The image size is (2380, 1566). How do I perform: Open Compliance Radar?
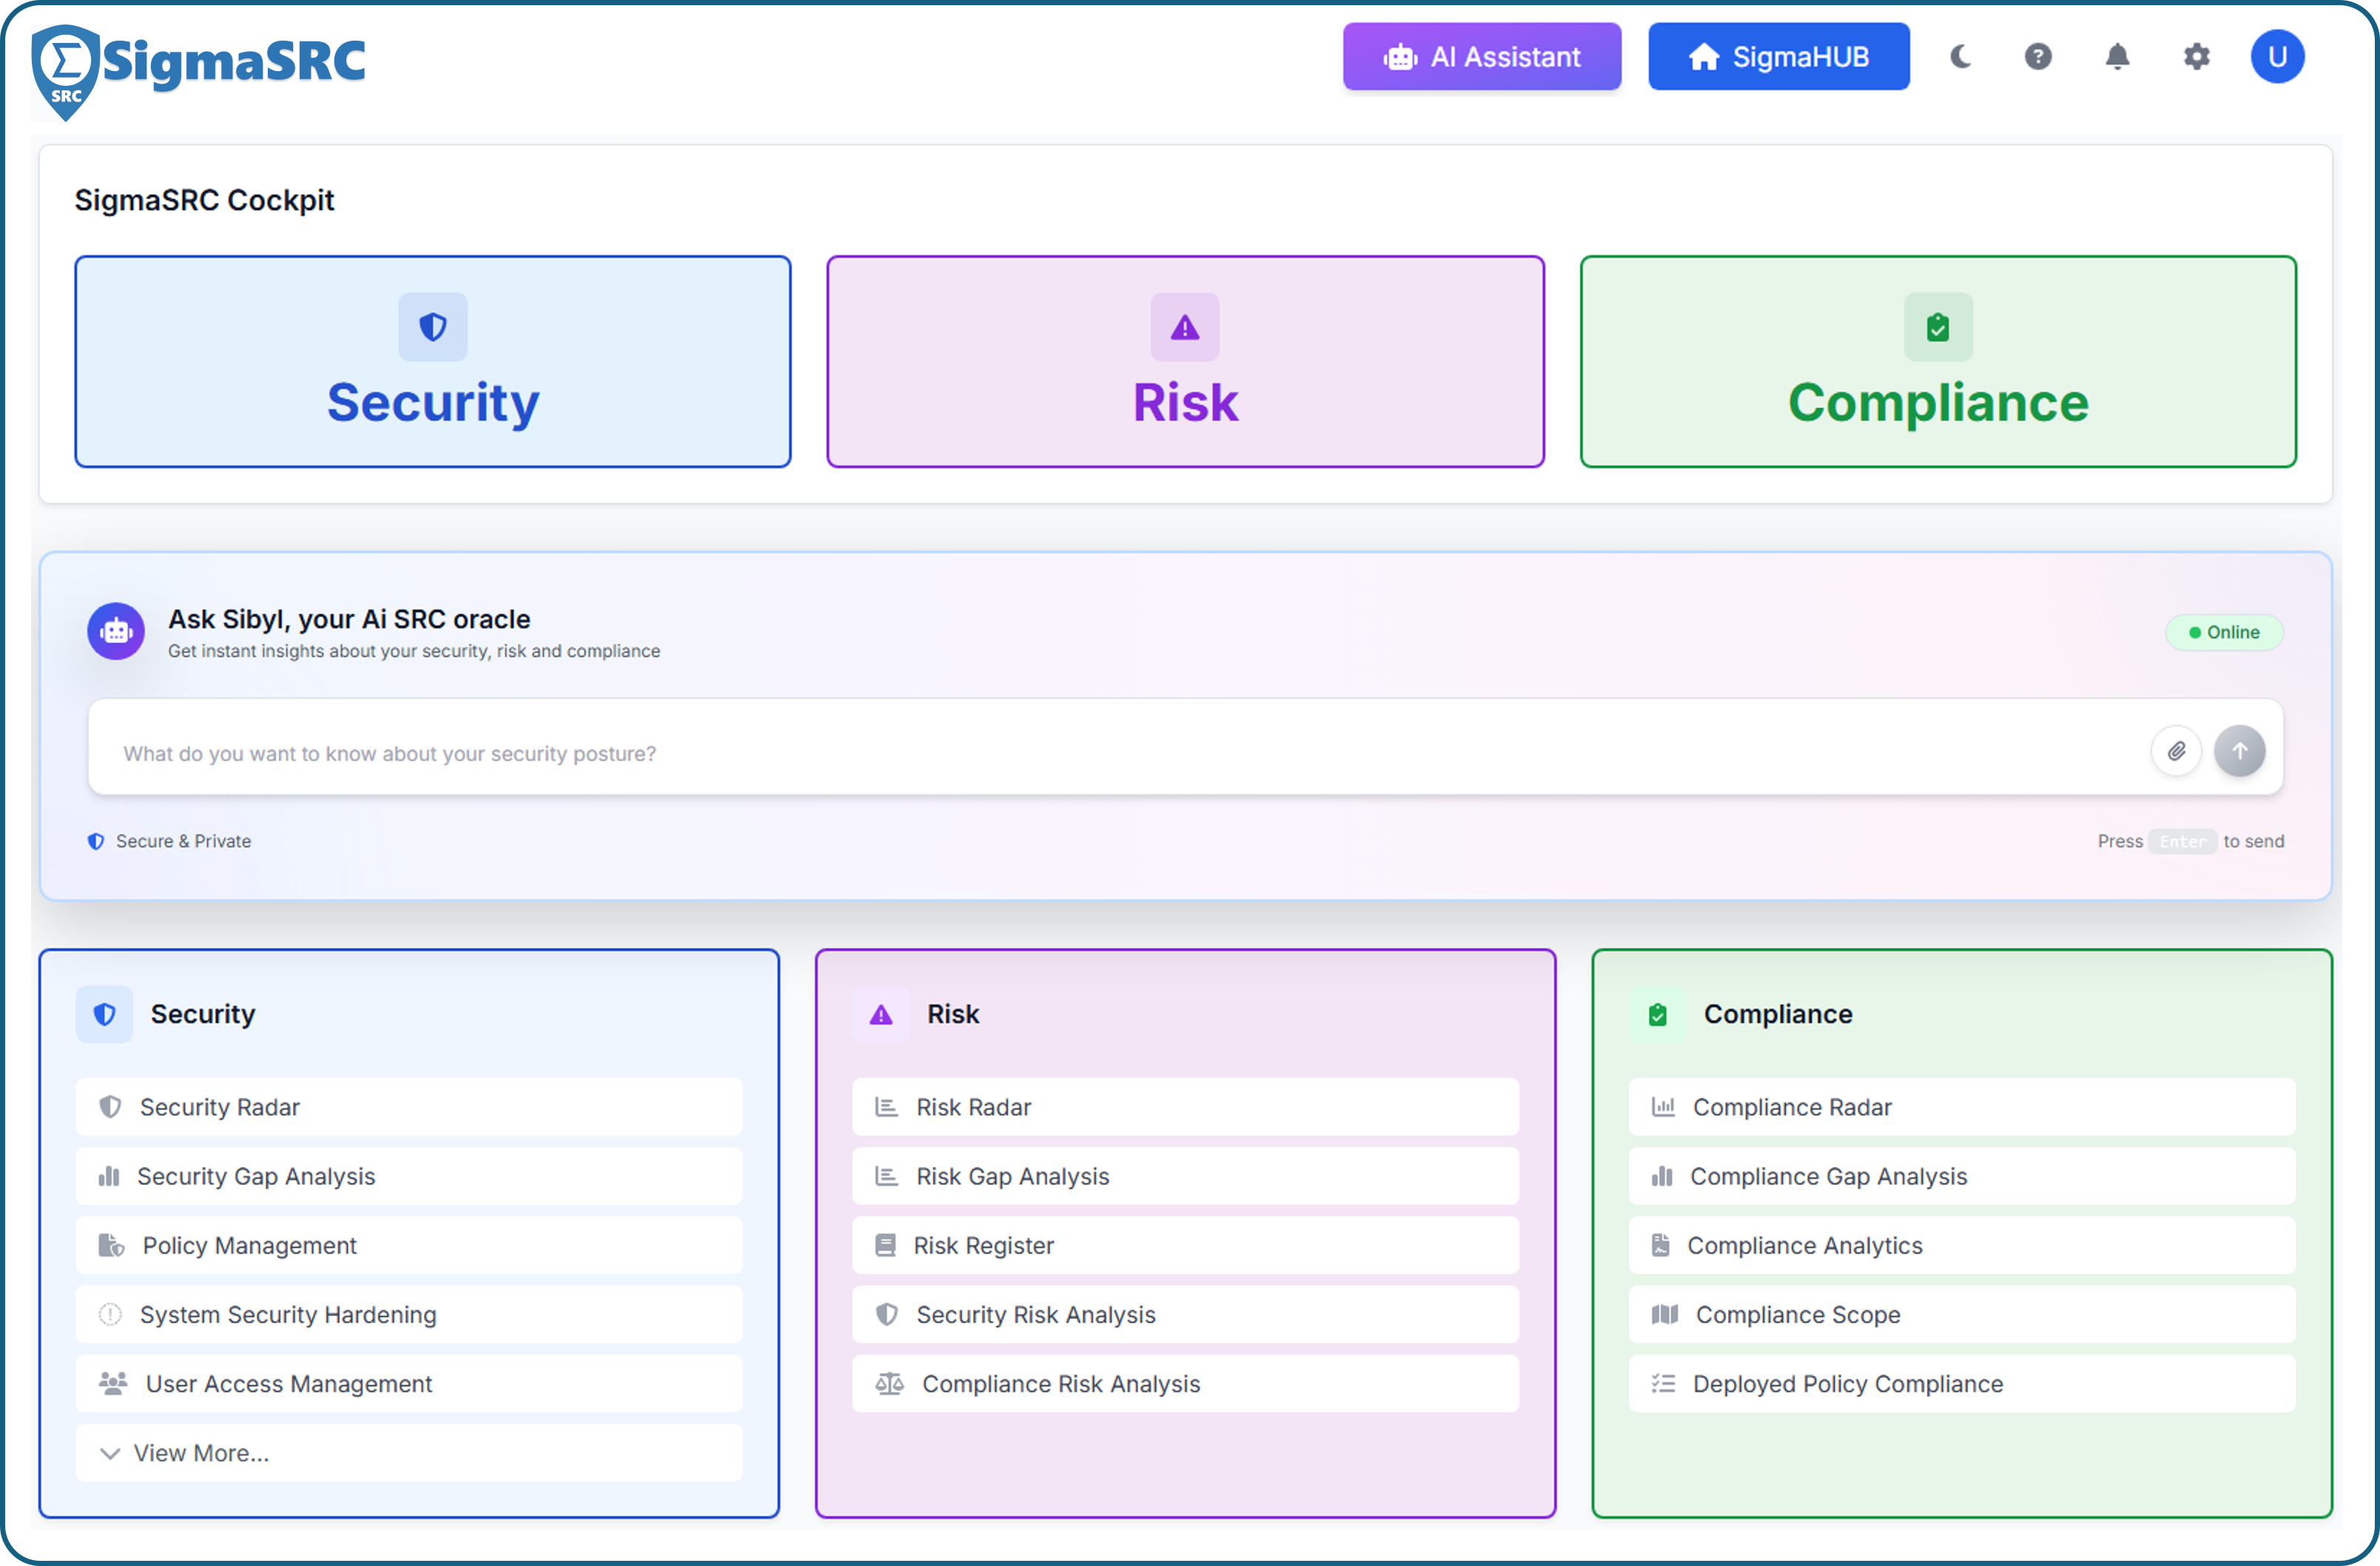click(x=1962, y=1107)
